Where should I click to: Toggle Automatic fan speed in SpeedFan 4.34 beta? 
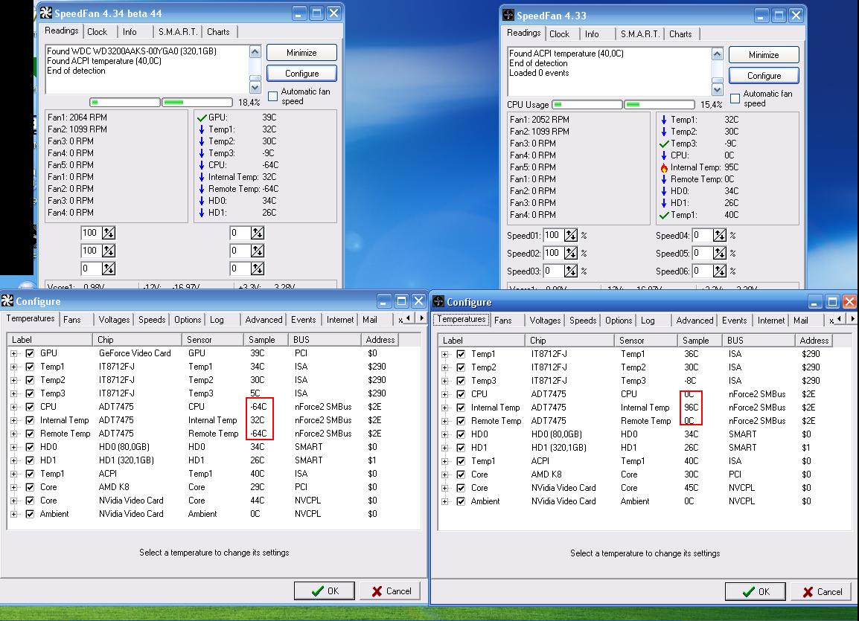point(273,96)
